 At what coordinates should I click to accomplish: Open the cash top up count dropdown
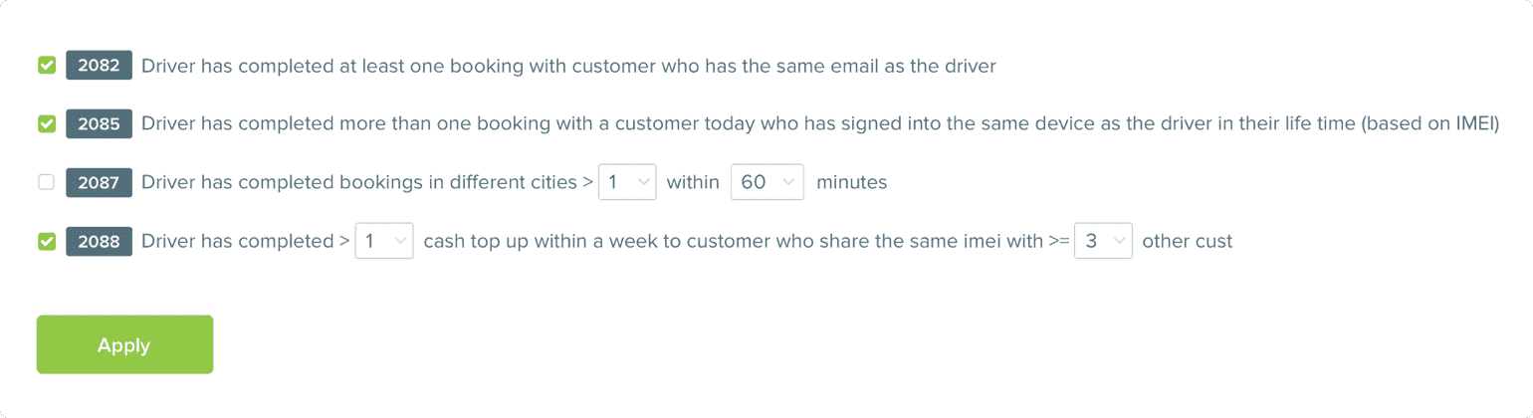[384, 241]
